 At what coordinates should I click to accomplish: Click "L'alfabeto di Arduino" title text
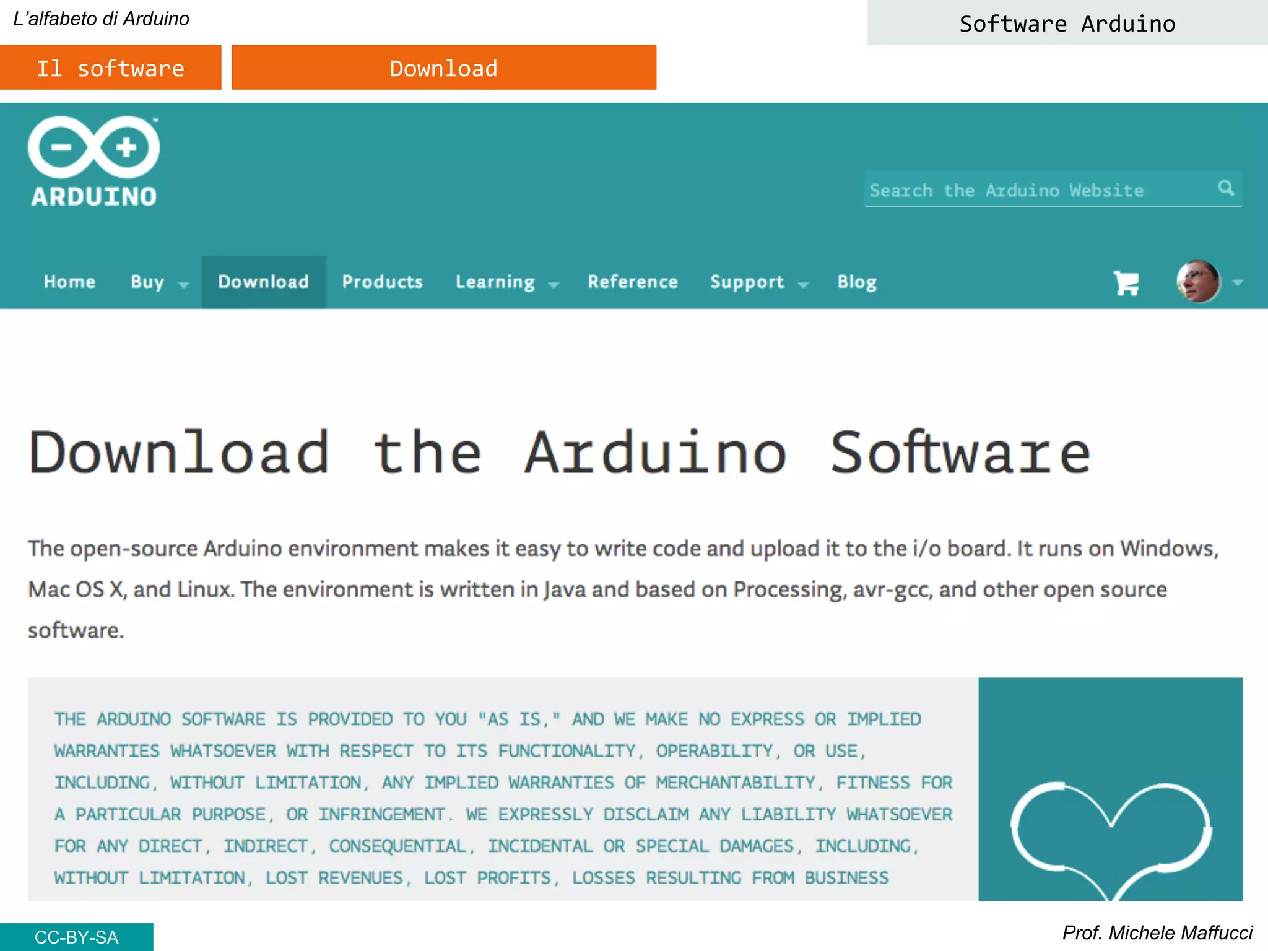(102, 19)
